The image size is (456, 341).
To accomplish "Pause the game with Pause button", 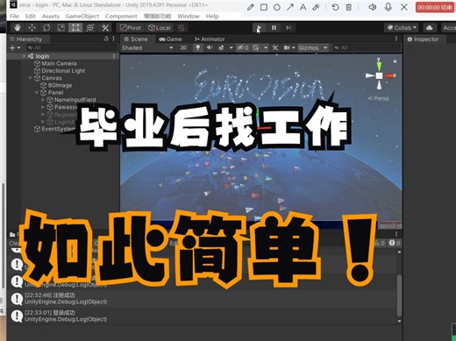I will 274,28.
